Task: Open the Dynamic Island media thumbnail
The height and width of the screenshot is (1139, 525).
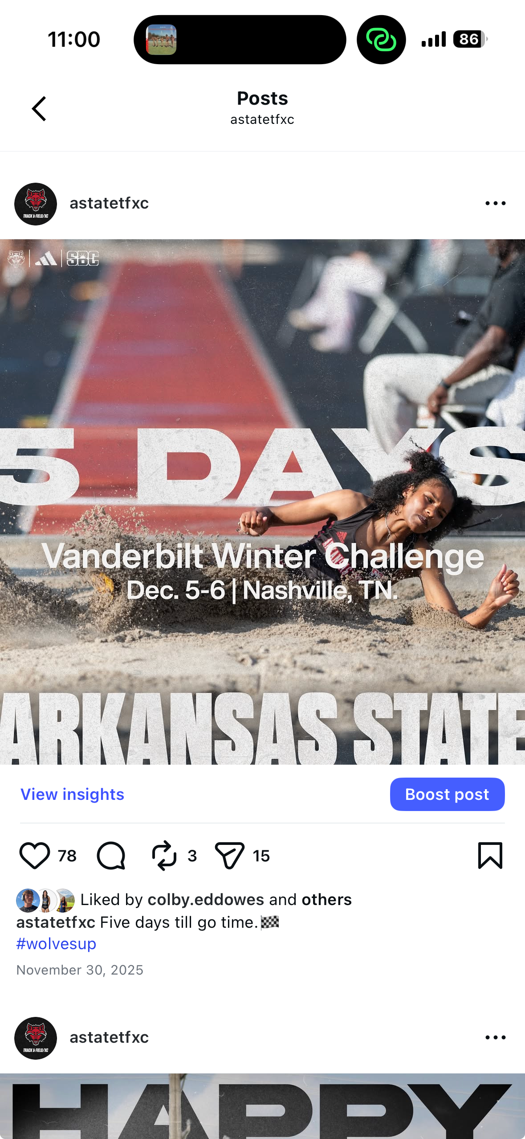Action: click(161, 40)
